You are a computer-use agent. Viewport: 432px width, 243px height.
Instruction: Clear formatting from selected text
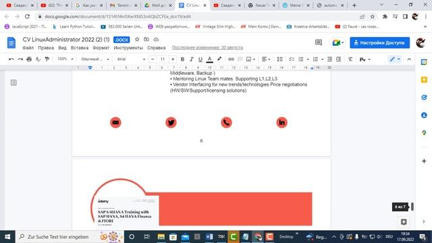(350, 59)
